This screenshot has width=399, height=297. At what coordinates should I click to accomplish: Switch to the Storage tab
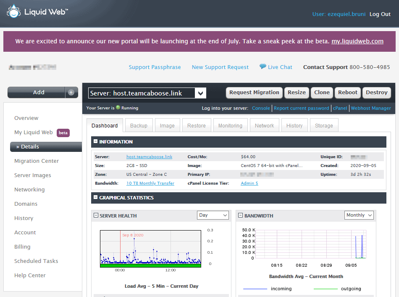pos(324,125)
